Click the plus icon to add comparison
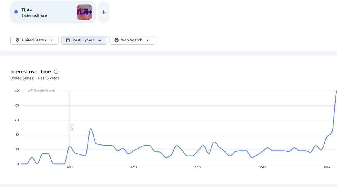Image resolution: width=337 pixels, height=187 pixels. [104, 12]
